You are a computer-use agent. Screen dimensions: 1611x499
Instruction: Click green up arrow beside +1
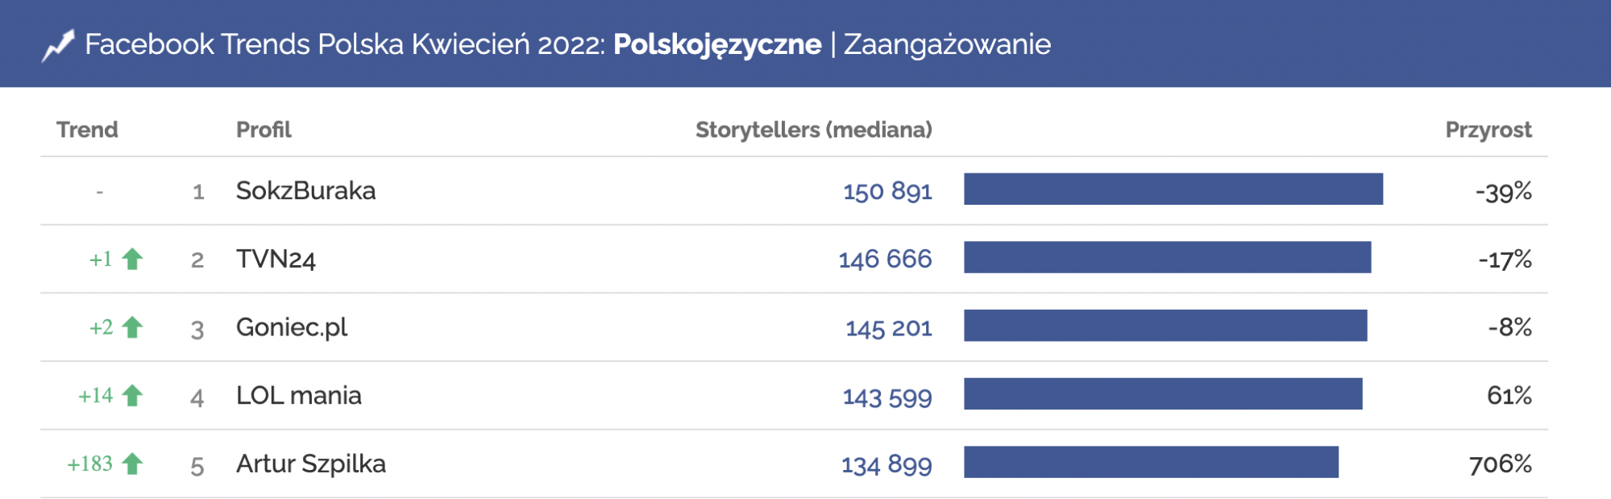pos(132,259)
